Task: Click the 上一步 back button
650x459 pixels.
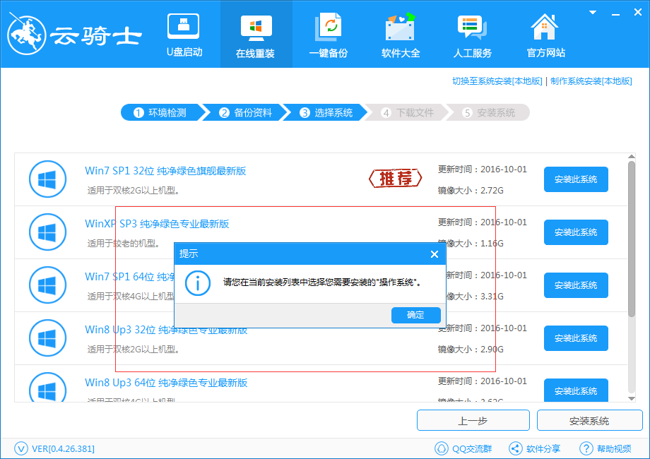Action: pos(473,420)
